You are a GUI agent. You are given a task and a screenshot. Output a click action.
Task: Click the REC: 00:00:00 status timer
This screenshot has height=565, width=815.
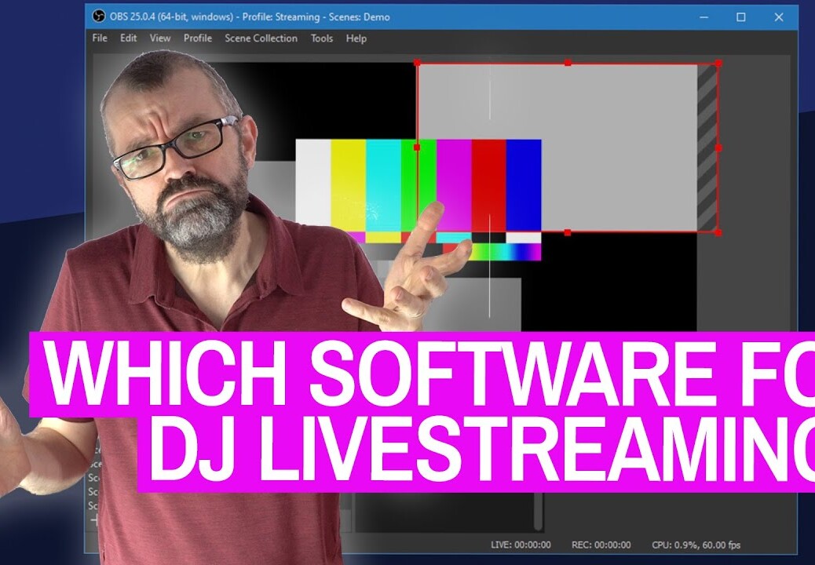click(x=601, y=545)
